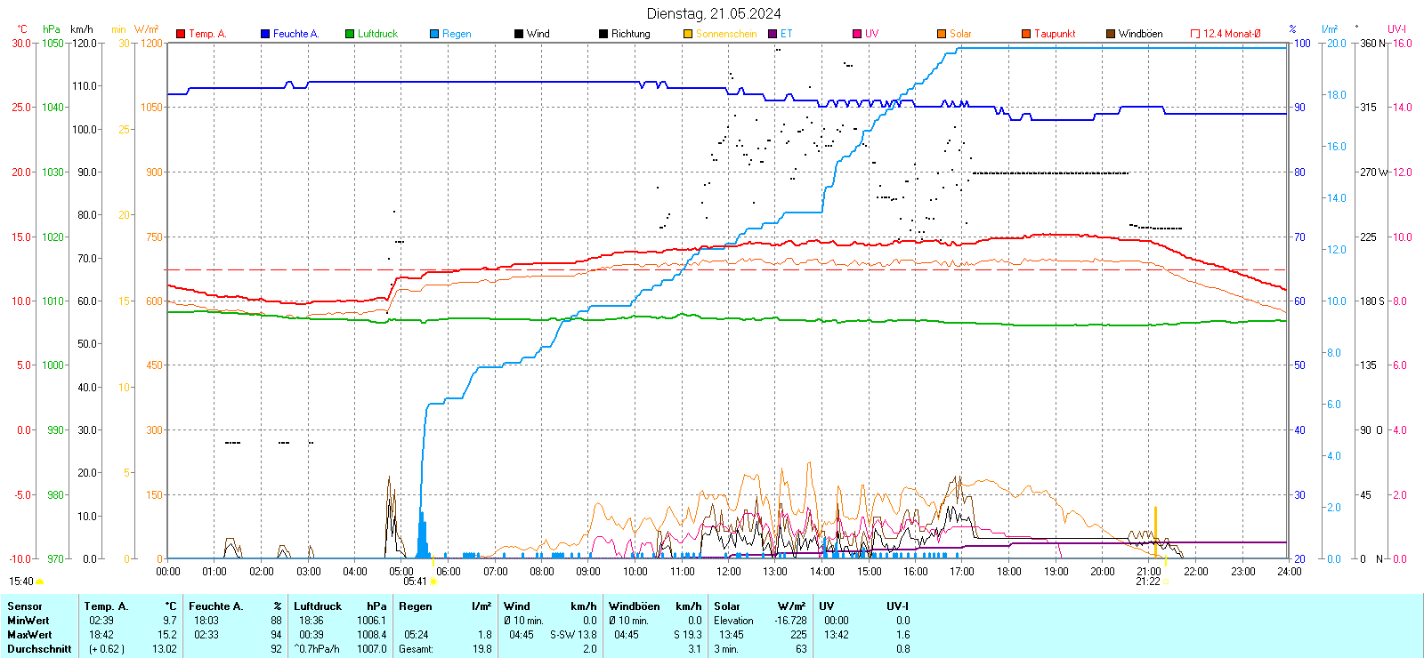This screenshot has height=658, width=1424.
Task: Click the purple ET legend square
Action: coord(773,34)
